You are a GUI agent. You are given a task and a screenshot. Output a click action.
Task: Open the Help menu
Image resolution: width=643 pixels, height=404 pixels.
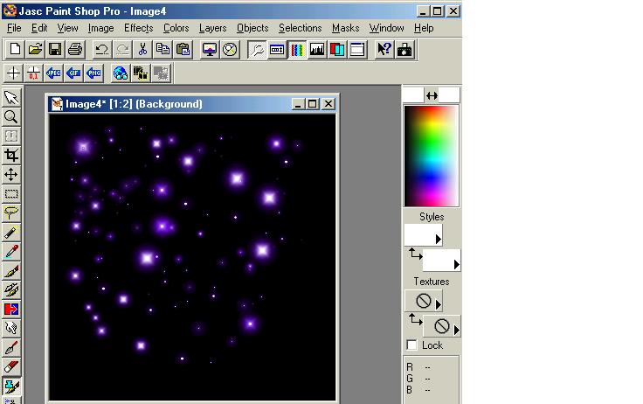click(424, 28)
